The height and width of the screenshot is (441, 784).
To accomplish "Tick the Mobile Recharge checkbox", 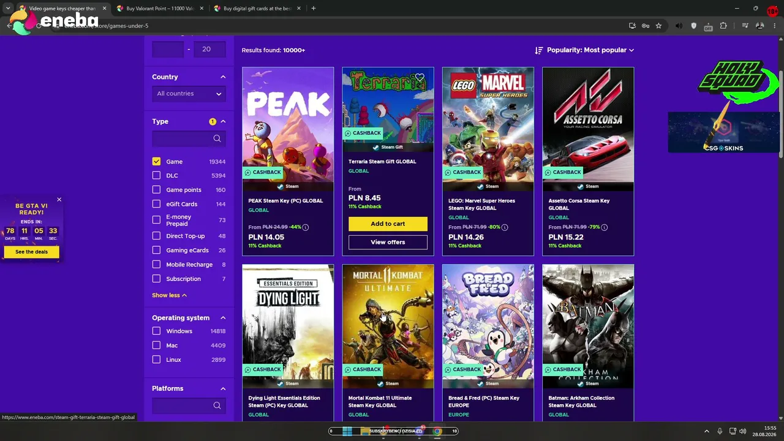I will (x=156, y=265).
